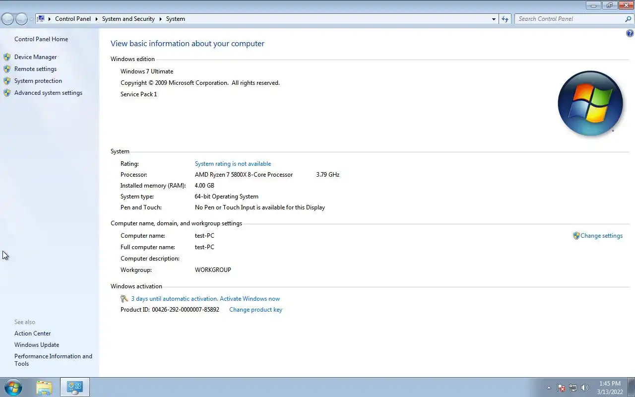
Task: Click Change product key link
Action: coord(255,310)
